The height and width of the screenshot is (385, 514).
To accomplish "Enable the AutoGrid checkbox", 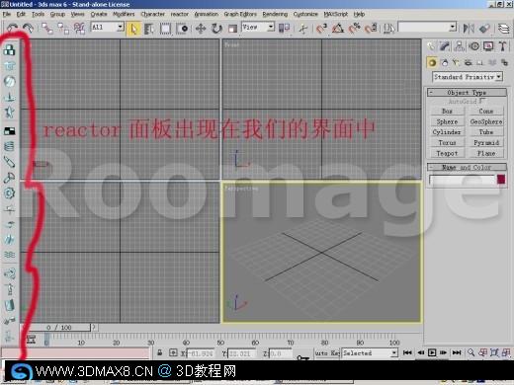I will pyautogui.click(x=482, y=101).
